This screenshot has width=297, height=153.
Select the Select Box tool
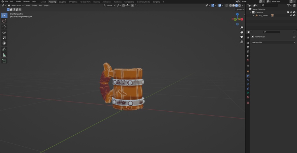click(x=4, y=15)
